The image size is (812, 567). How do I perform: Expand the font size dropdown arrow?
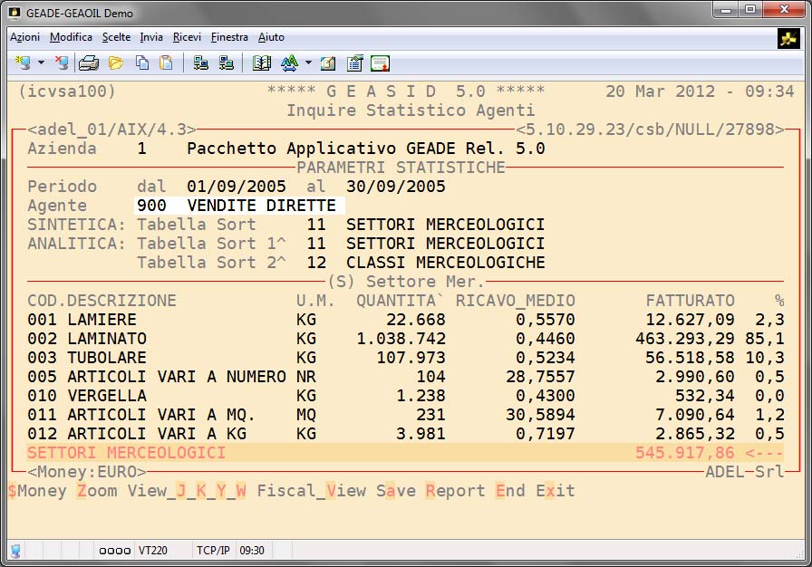[x=308, y=63]
